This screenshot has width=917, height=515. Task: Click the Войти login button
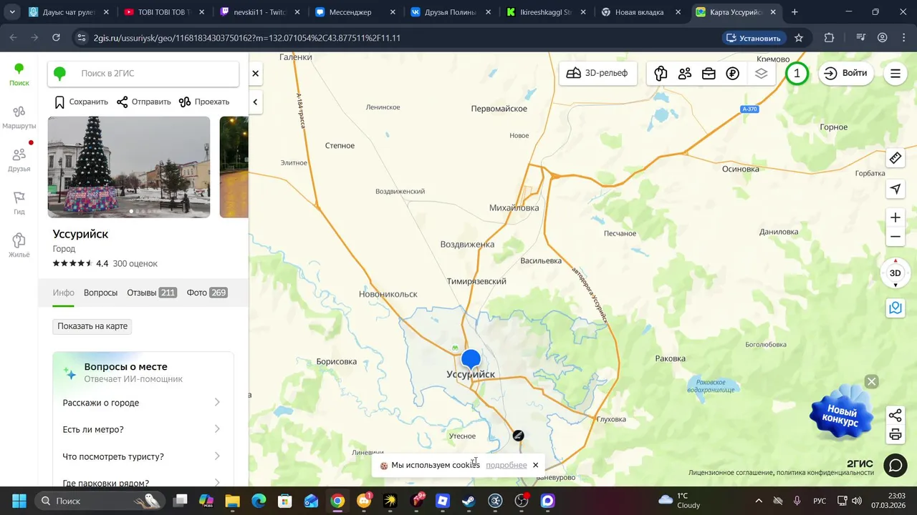[x=846, y=73]
